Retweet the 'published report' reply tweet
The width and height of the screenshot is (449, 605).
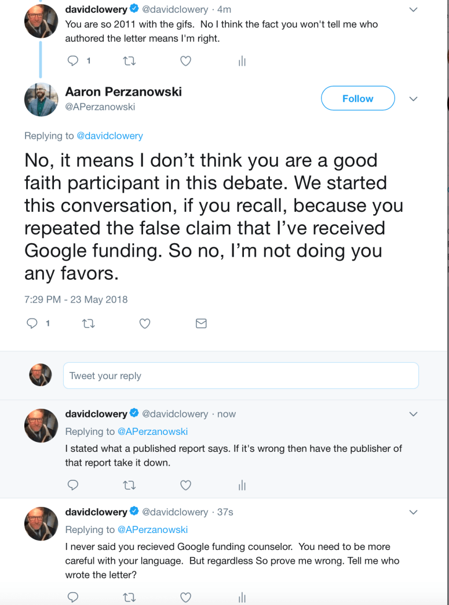pos(129,485)
